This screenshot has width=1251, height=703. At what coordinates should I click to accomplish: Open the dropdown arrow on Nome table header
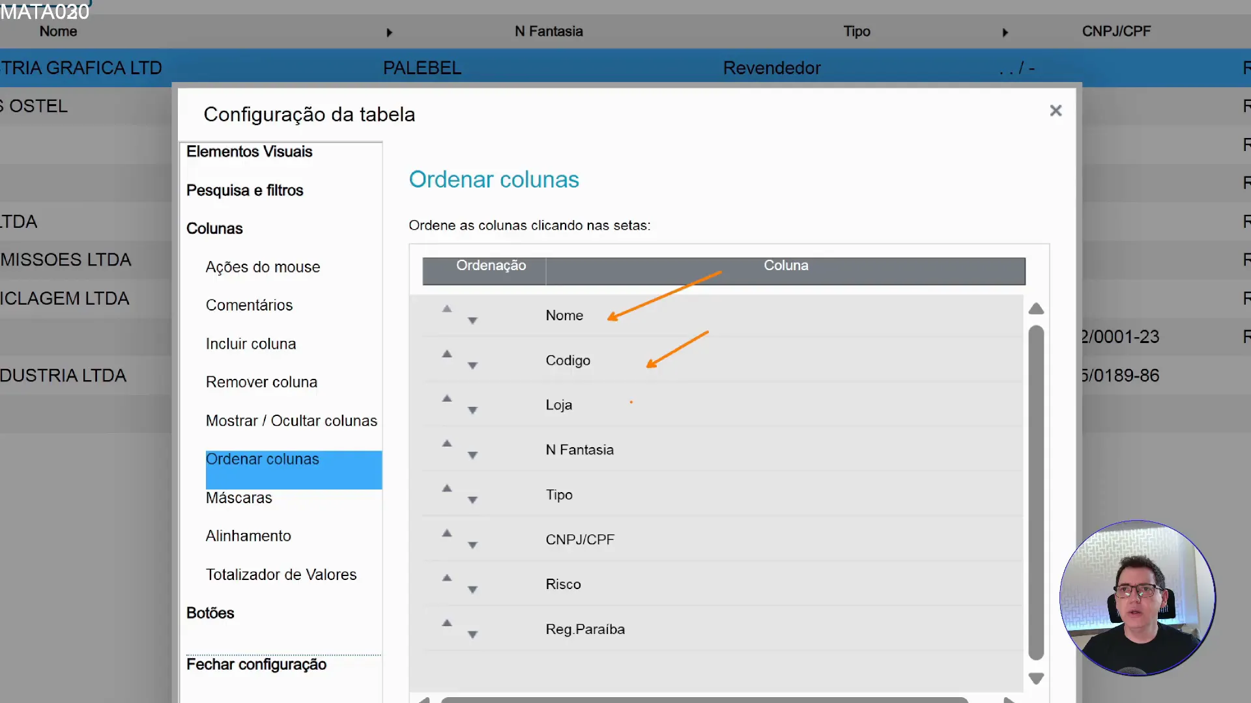390,32
